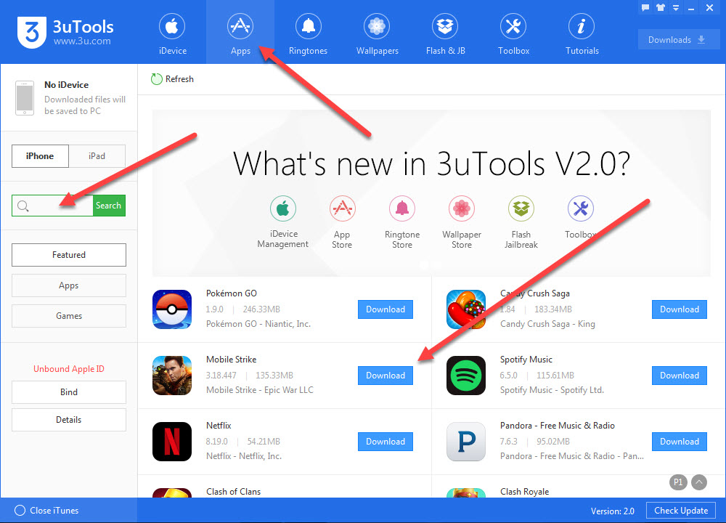Open the iDevice section icon
This screenshot has height=523, width=726.
pyautogui.click(x=172, y=26)
